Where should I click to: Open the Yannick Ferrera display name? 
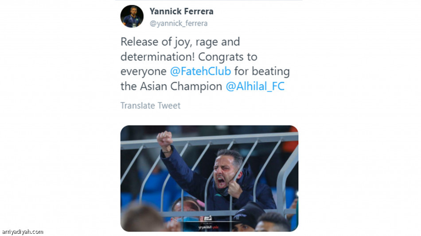point(181,11)
